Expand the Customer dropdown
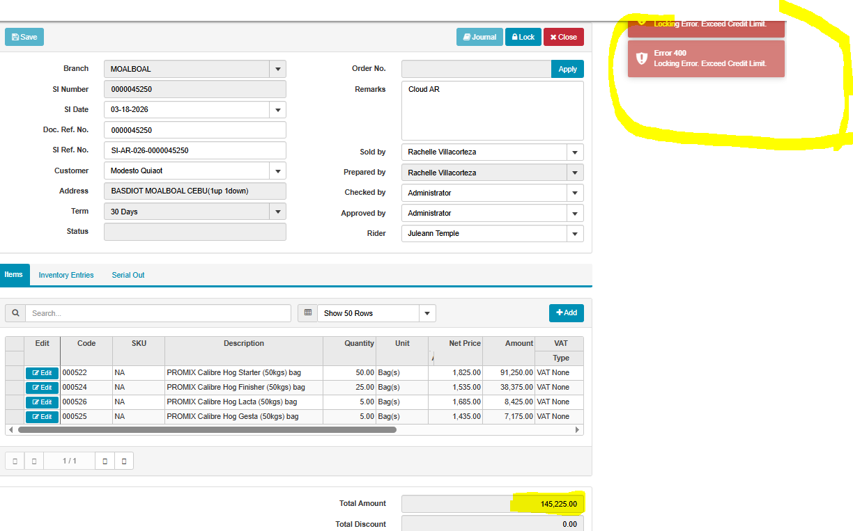 [277, 171]
